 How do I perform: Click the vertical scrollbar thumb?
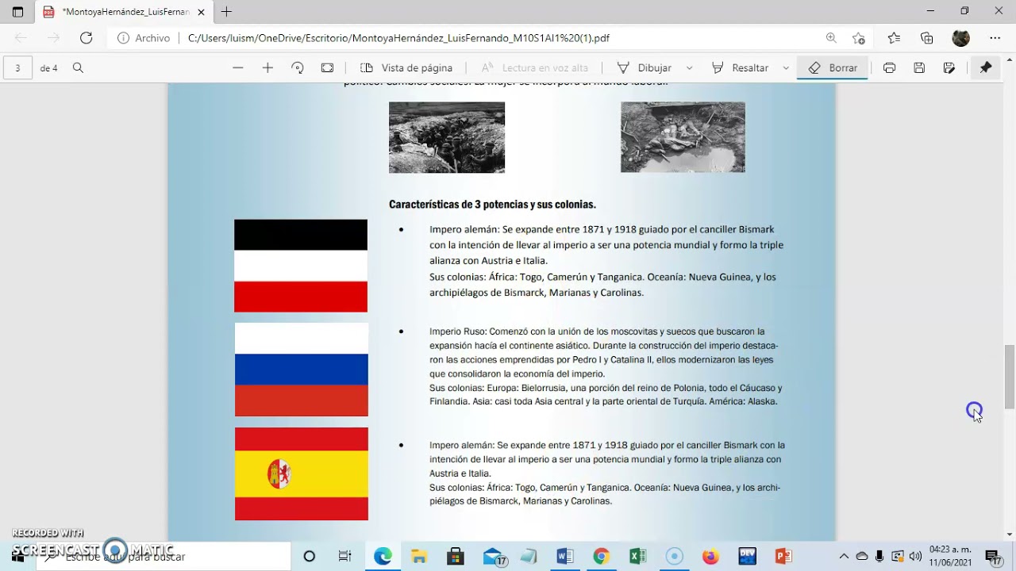1009,376
